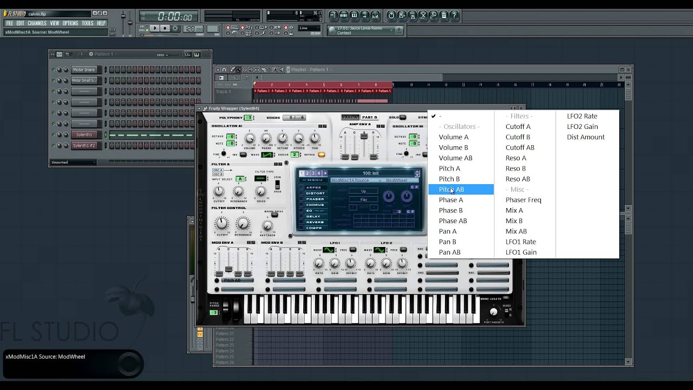
Task: Switch to PART A in Sylenth1
Action: click(x=350, y=118)
